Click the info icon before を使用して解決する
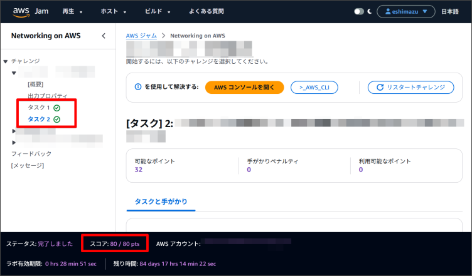The height and width of the screenshot is (276, 472). pyautogui.click(x=137, y=87)
